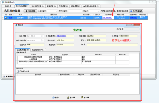Image resolution: width=159 pixels, height=103 pixels.
Task: Click the 触发时间 column header
Action: [121, 15]
